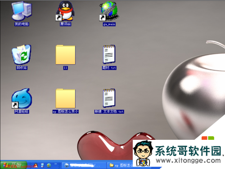Click the 新建 文本文档.txt file name
Screen dimensions: 225x169
(109, 111)
